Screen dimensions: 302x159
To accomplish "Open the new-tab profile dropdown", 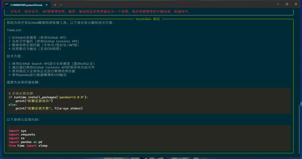I will (x=61, y=5).
